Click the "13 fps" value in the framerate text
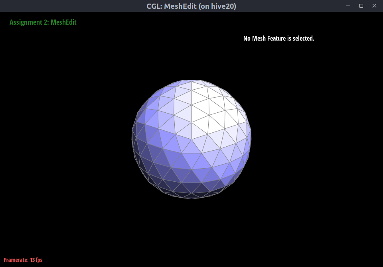 click(36, 260)
